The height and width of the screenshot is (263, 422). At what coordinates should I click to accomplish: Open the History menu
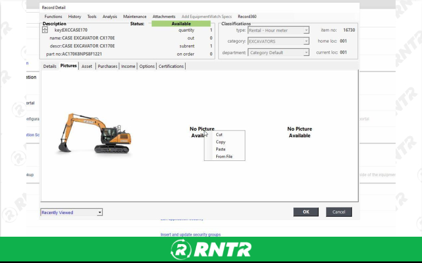[x=74, y=16]
